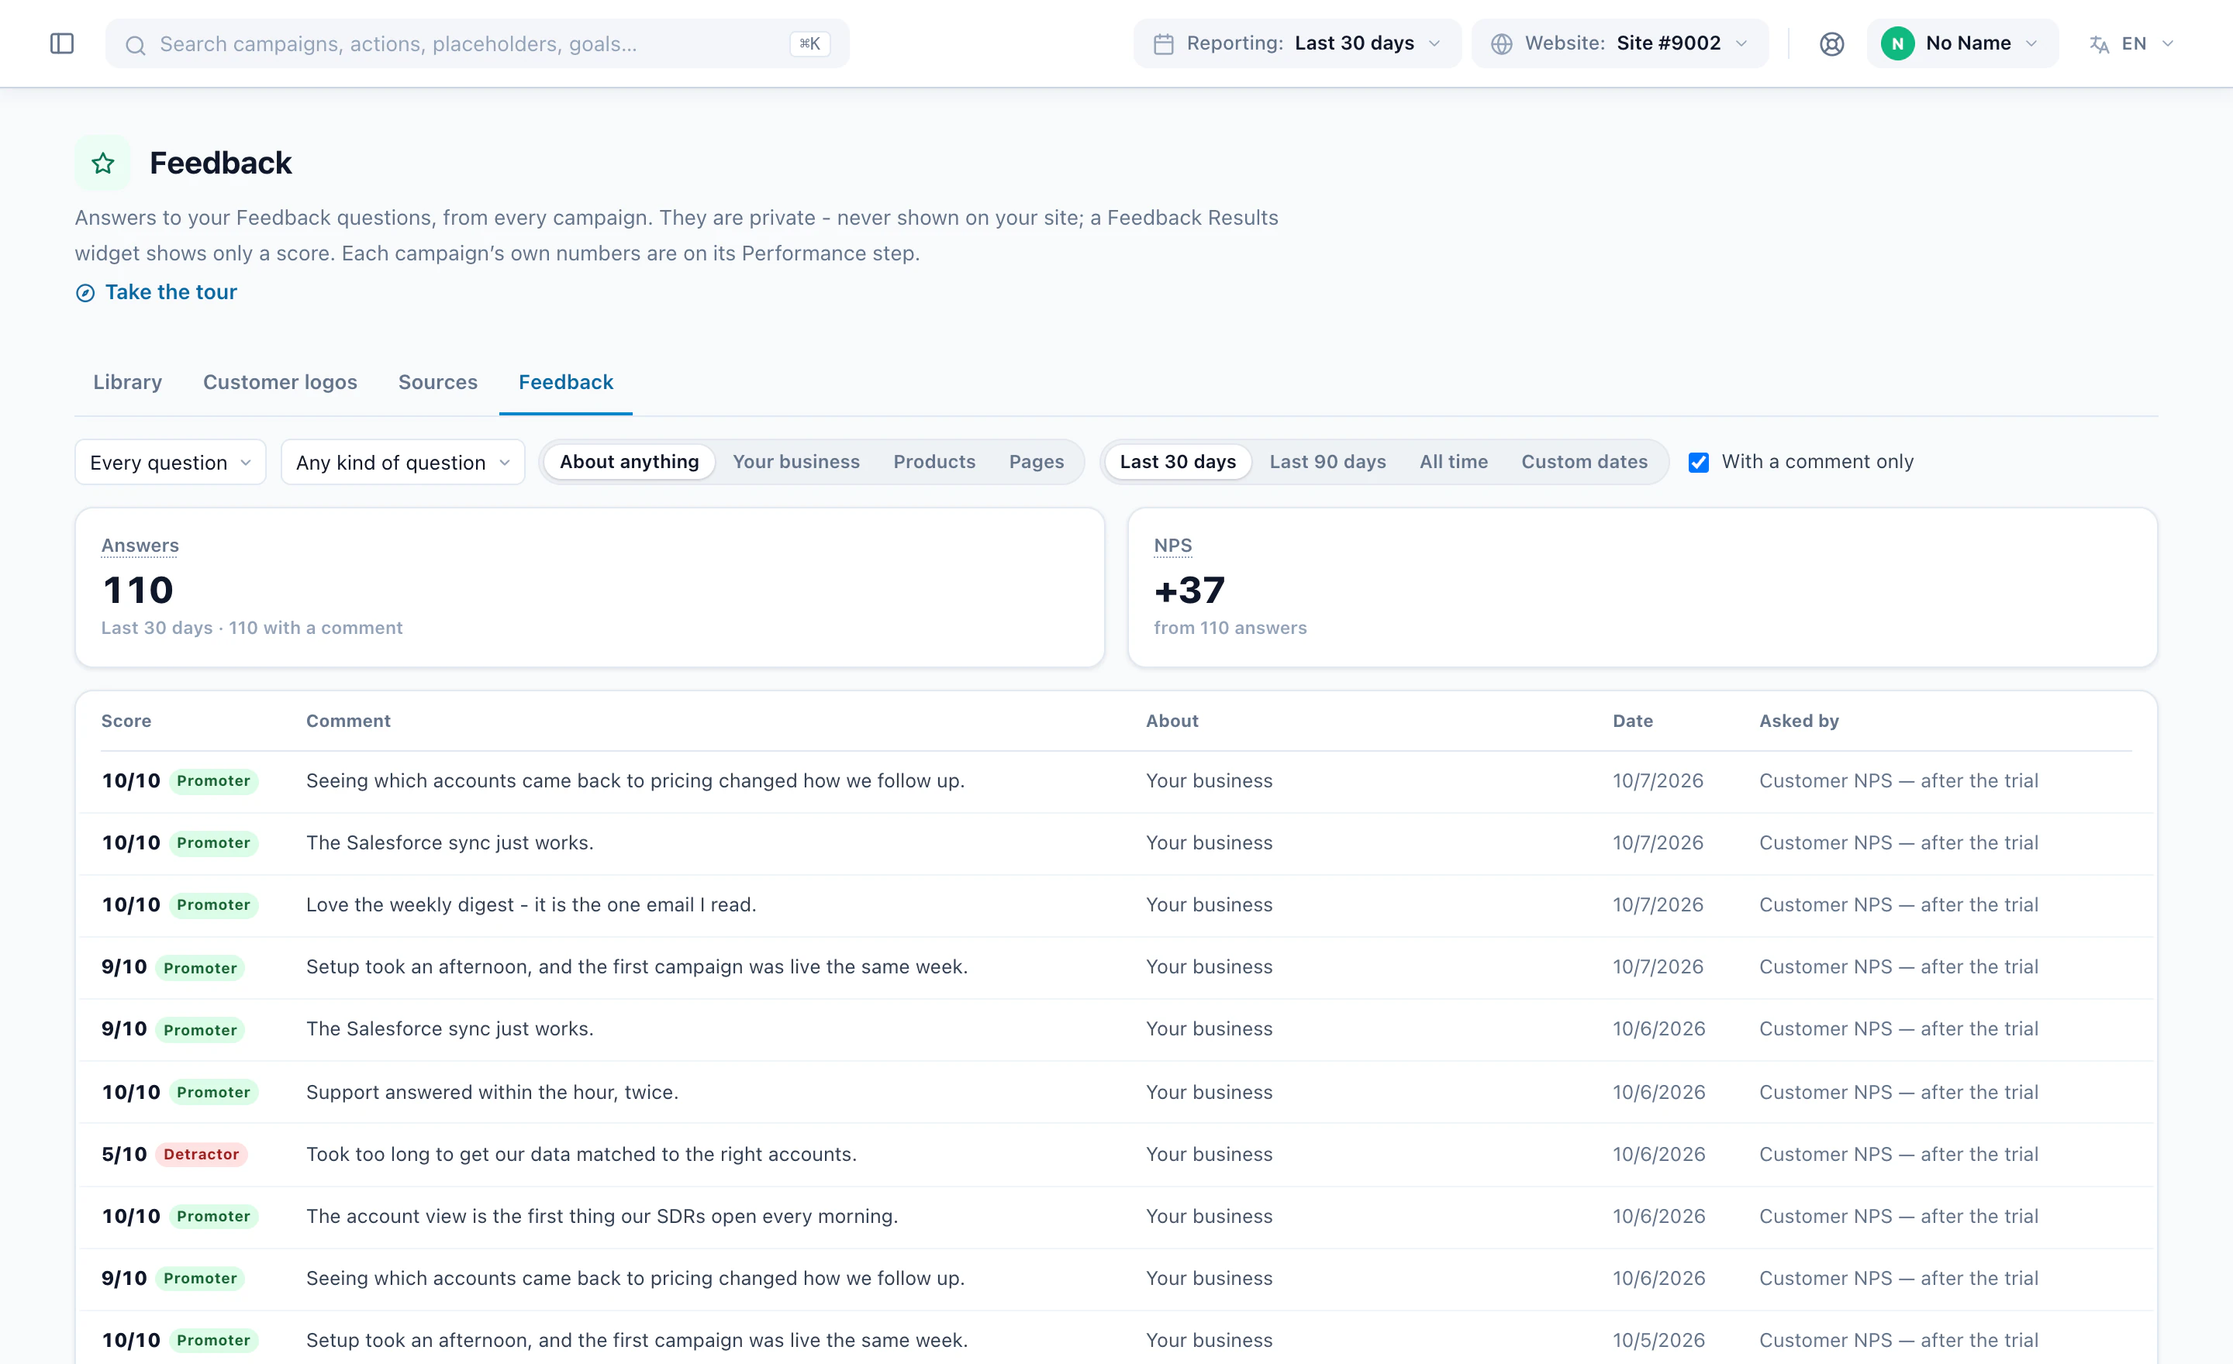
Task: Click 'Took too long to get our data' comment
Action: tap(581, 1154)
